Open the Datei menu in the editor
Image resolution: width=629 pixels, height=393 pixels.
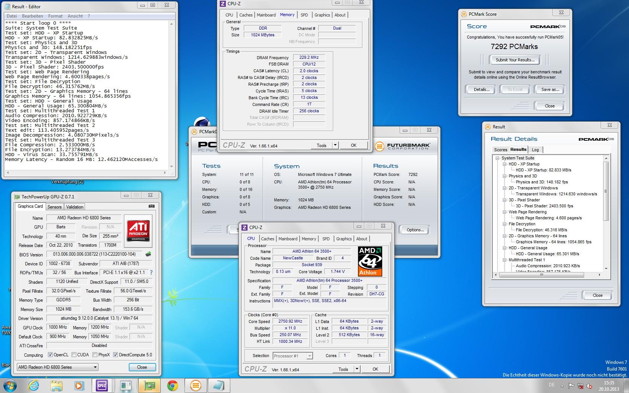(x=12, y=16)
